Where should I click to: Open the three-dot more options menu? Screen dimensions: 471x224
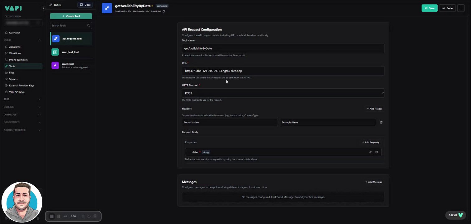(x=461, y=8)
